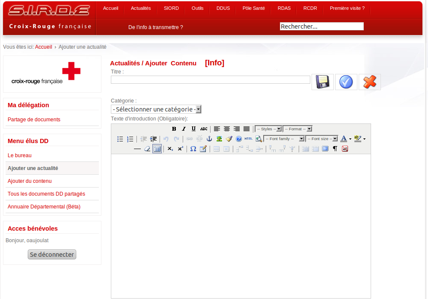This screenshot has height=299, width=428.
Task: Click the blue checkmark apply icon
Action: point(346,82)
